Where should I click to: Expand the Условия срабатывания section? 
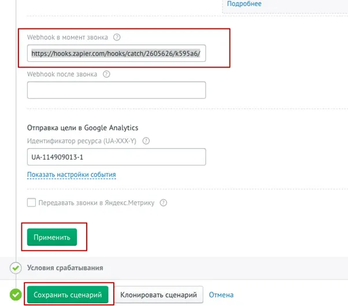coord(65,268)
